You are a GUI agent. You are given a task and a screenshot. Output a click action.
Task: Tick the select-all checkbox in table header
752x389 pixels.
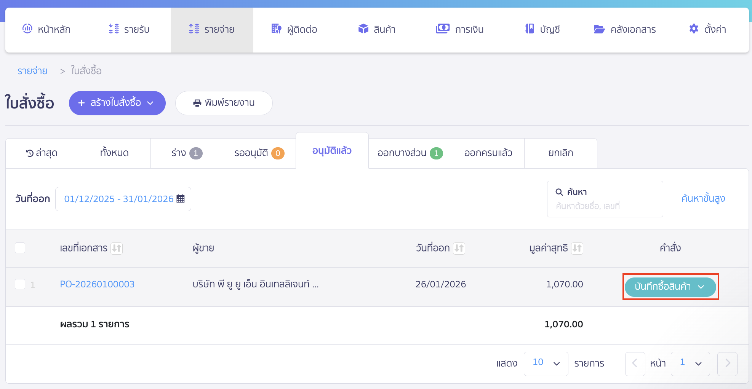click(x=20, y=248)
